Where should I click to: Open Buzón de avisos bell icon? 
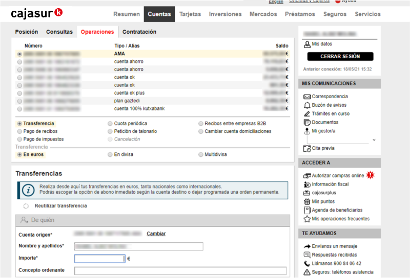click(x=307, y=105)
